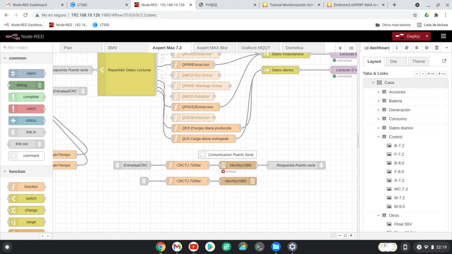Viewport: 452px width, 254px height.
Task: Zoom in the flow canvas
Action: click(x=351, y=236)
